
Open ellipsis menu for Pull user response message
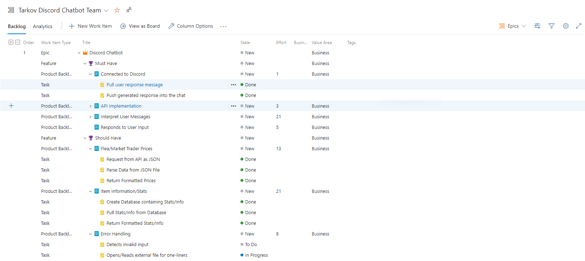pos(233,85)
